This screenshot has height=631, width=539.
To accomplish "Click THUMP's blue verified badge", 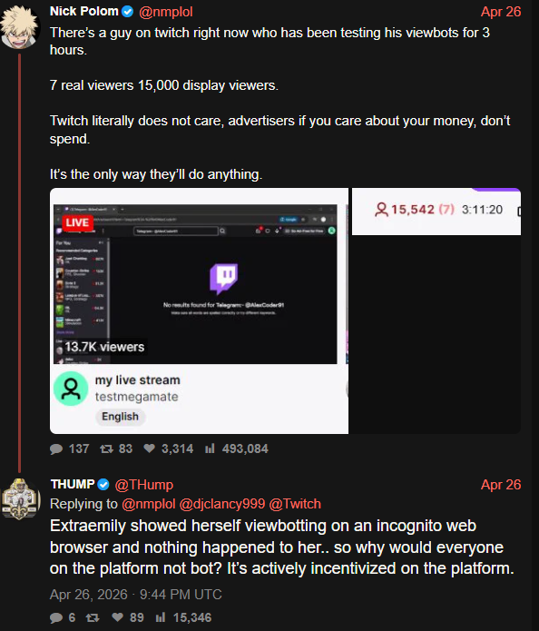I will (x=103, y=485).
